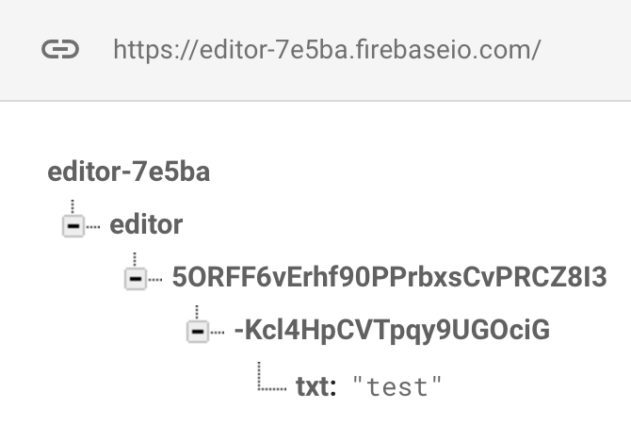Collapse the 5ORFF6vErhf90PPrbxsCvPRCZ8I3 node
631x441 pixels.
[x=136, y=279]
